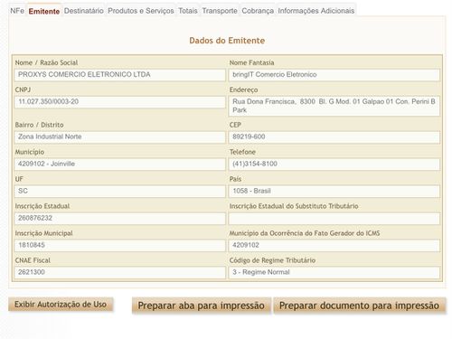Image resolution: width=452 pixels, height=339 pixels.
Task: Click the Código de Regime Tributário field
Action: point(334,272)
